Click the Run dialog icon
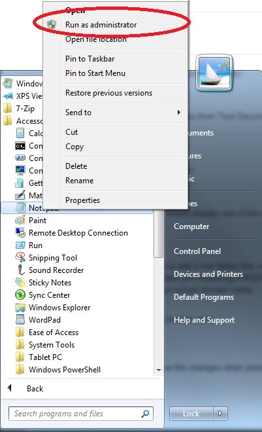 pyautogui.click(x=20, y=245)
